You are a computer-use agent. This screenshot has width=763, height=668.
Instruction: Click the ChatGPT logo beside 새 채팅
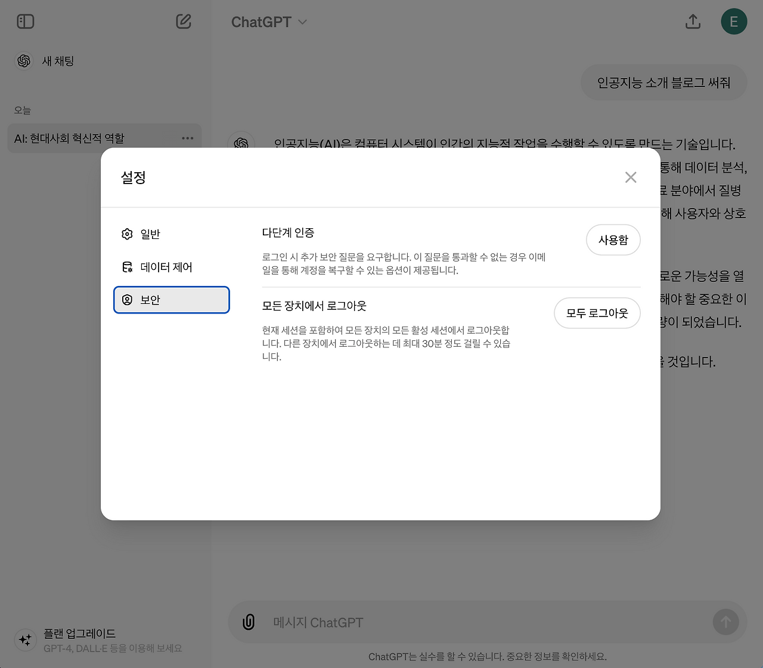pyautogui.click(x=24, y=61)
